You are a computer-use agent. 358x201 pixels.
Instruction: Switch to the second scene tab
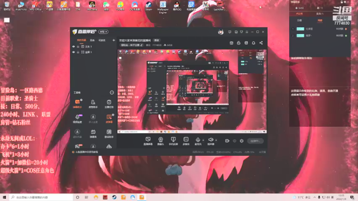tap(92, 40)
